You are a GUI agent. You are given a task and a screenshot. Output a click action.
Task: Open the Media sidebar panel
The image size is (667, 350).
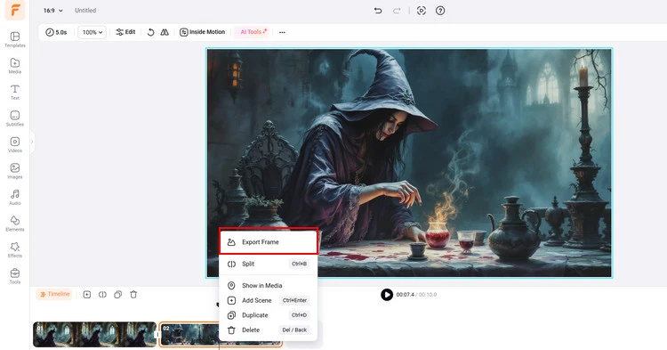coord(15,66)
